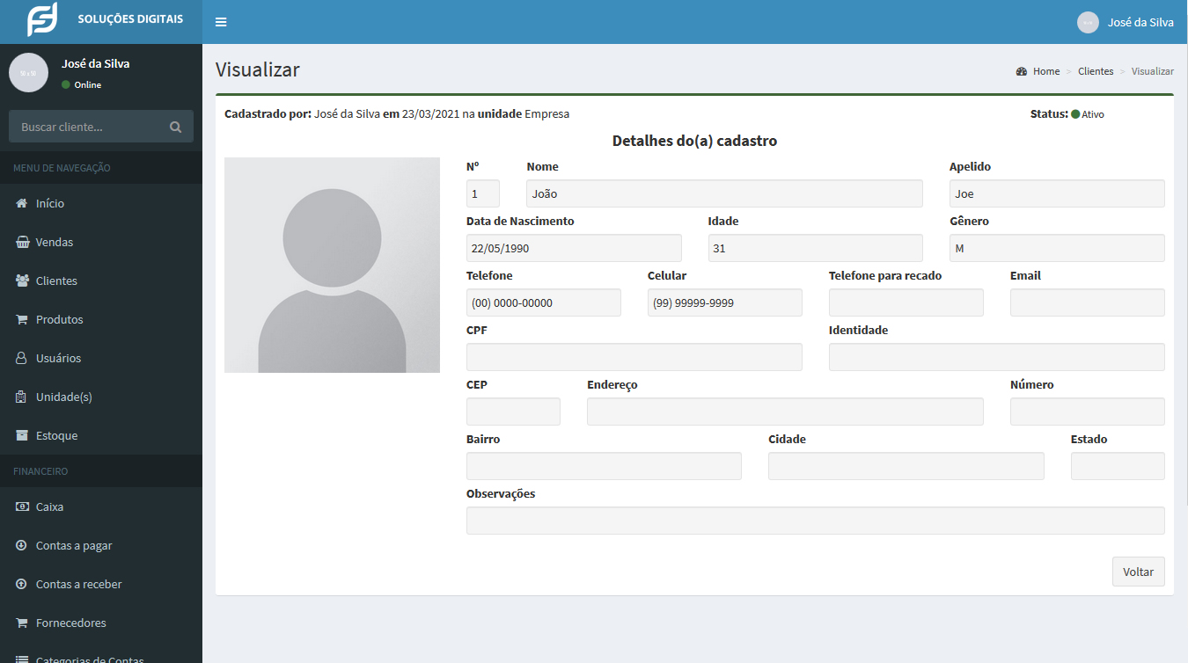
Task: Open the Produtos menu item
Action: click(101, 319)
